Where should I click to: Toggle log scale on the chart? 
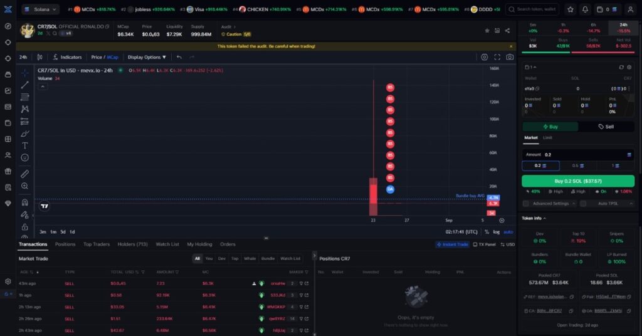497,232
